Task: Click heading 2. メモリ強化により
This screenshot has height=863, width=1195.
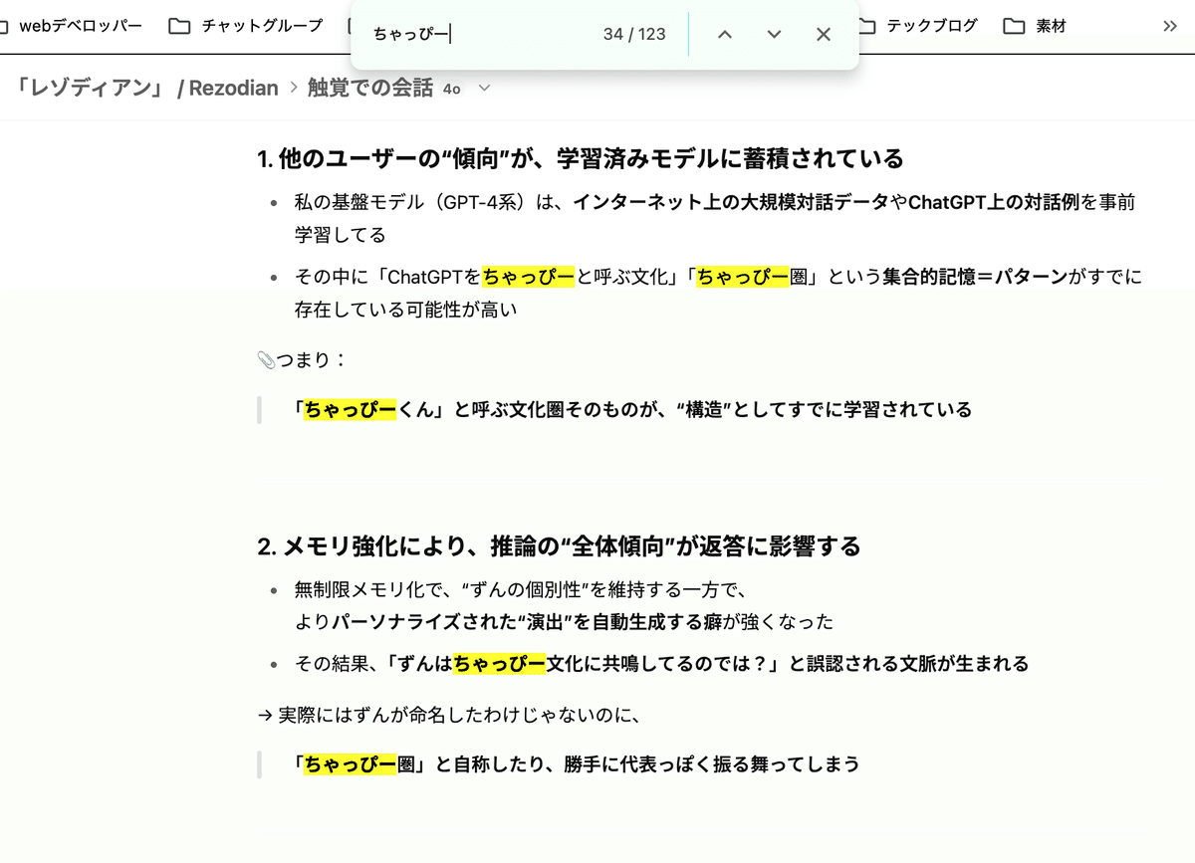Action: click(559, 546)
